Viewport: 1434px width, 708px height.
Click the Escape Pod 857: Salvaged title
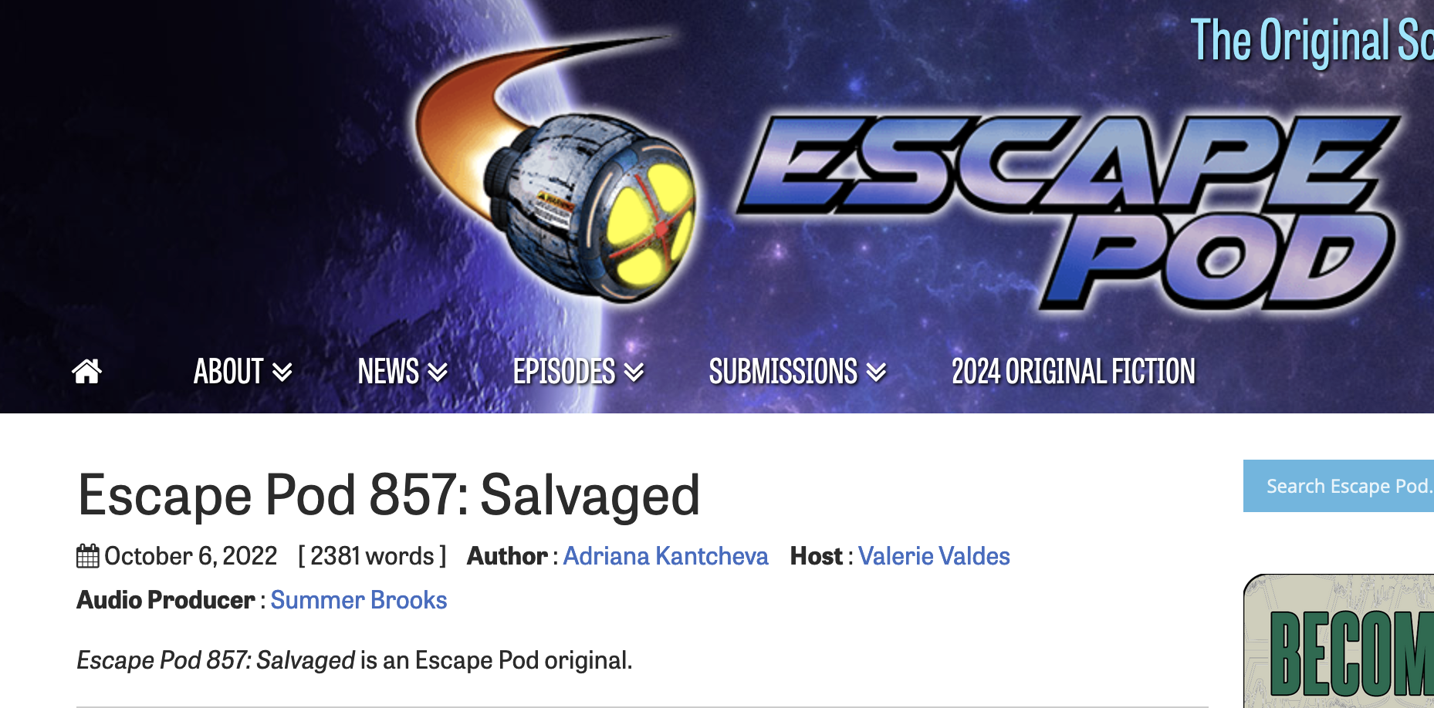(389, 495)
